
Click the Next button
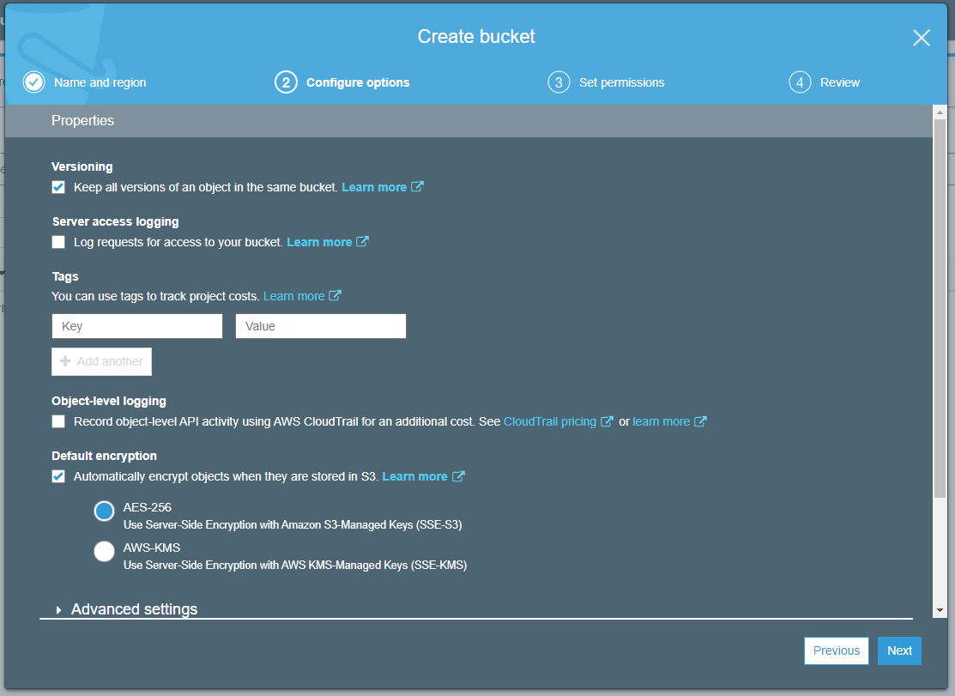[899, 651]
